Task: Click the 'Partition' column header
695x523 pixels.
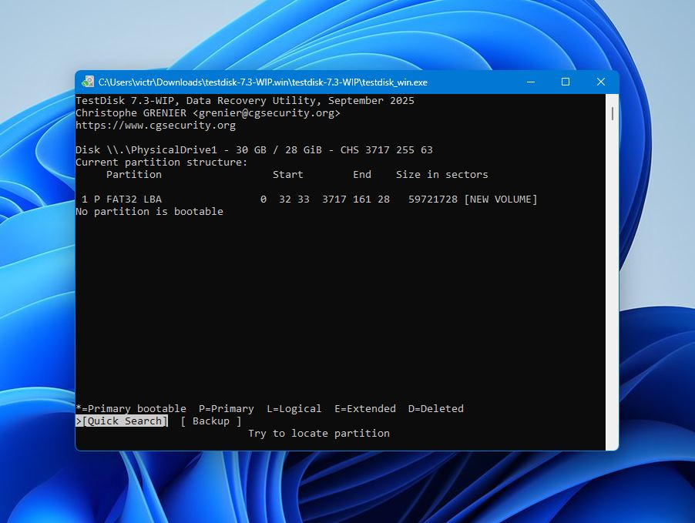Action: point(134,175)
